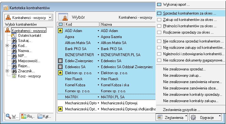The image size is (226, 124).
Task: Tick Należności i zobowiązania kontrahentów checkbox
Action: click(x=159, y=54)
